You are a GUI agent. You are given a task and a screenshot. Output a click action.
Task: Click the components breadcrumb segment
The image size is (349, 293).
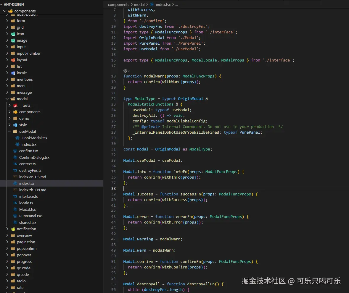(x=118, y=4)
